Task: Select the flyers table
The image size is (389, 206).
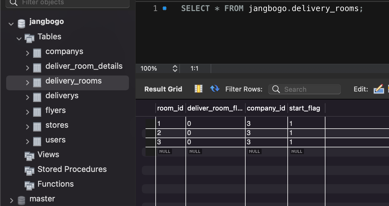Action: pyautogui.click(x=56, y=111)
